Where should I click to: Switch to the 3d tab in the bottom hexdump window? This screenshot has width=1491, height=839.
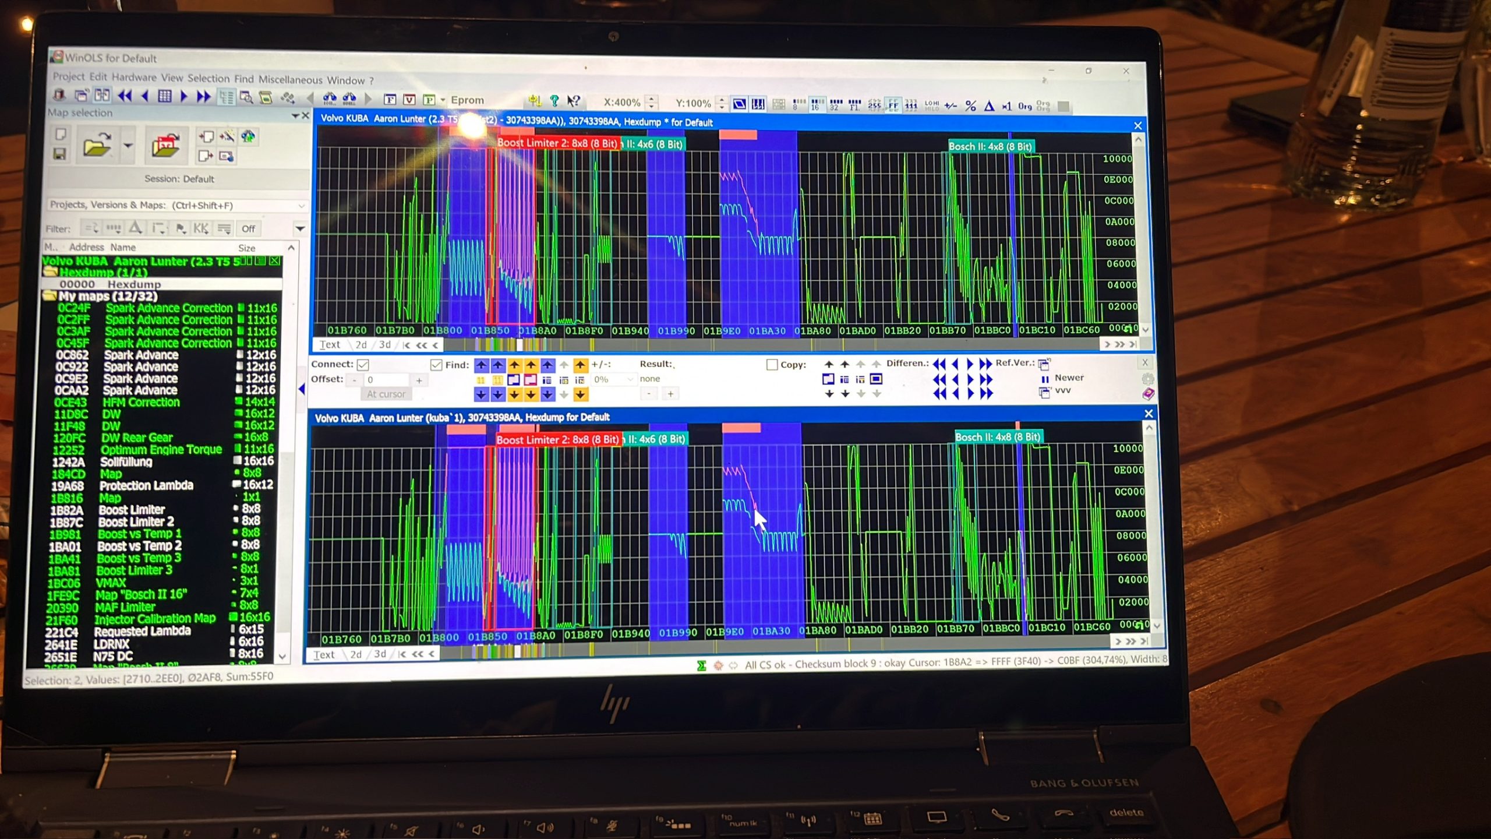pyautogui.click(x=380, y=654)
